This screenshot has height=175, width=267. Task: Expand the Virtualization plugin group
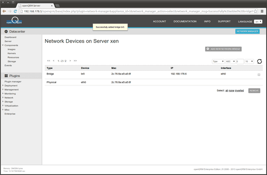coord(3,106)
